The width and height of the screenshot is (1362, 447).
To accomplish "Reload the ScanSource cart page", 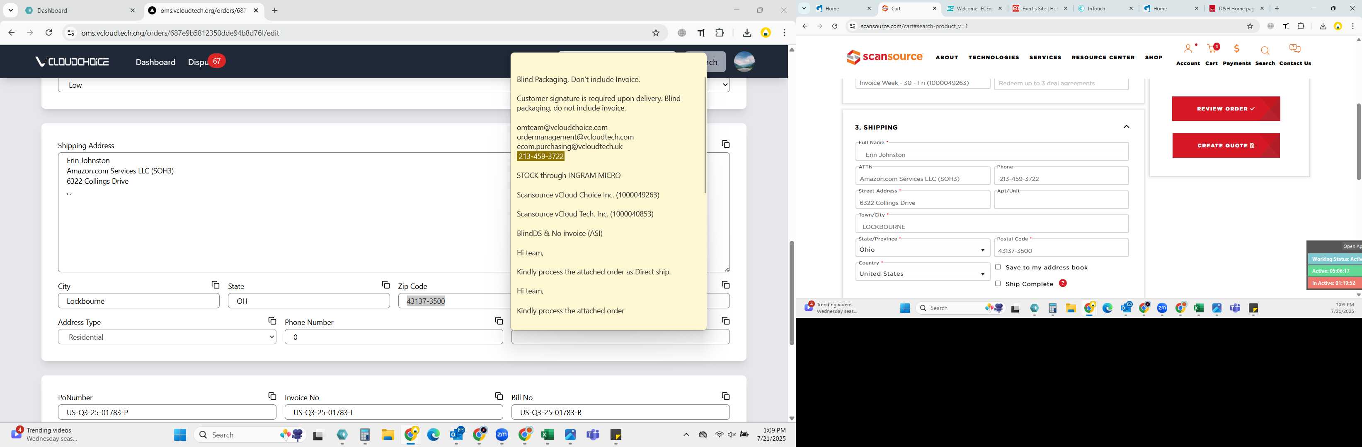I will point(834,26).
